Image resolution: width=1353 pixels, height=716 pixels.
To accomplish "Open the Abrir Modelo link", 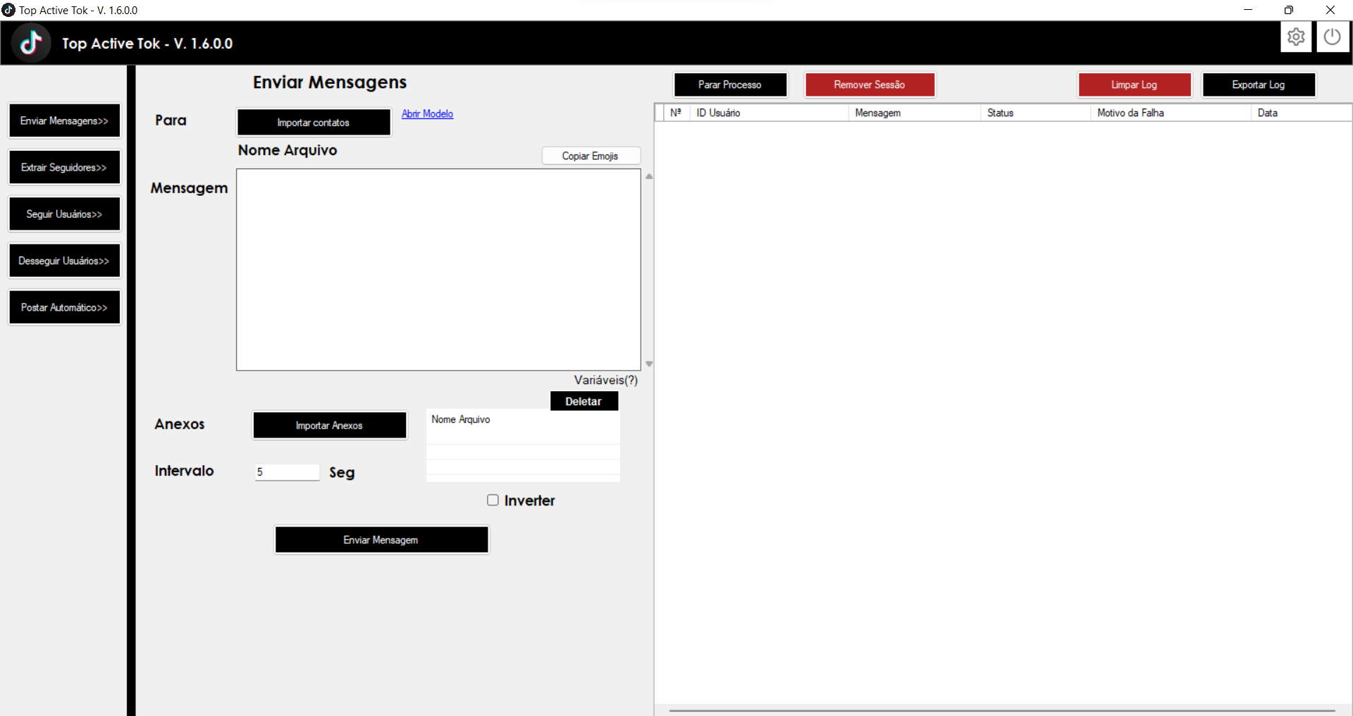I will pos(427,113).
